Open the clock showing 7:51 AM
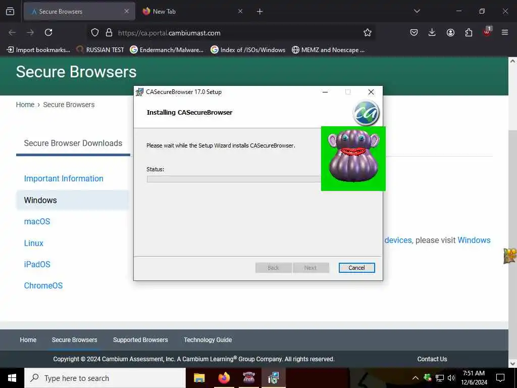This screenshot has width=517, height=388. tap(474, 378)
